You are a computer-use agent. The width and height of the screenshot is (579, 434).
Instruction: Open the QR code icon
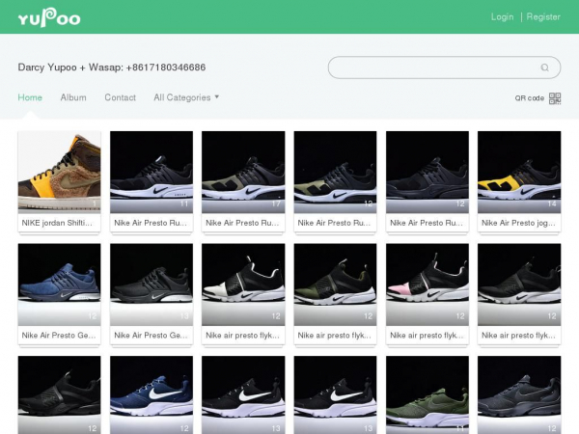(x=555, y=98)
